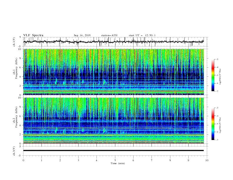Click the time axis tick label "4"

pos(96,160)
